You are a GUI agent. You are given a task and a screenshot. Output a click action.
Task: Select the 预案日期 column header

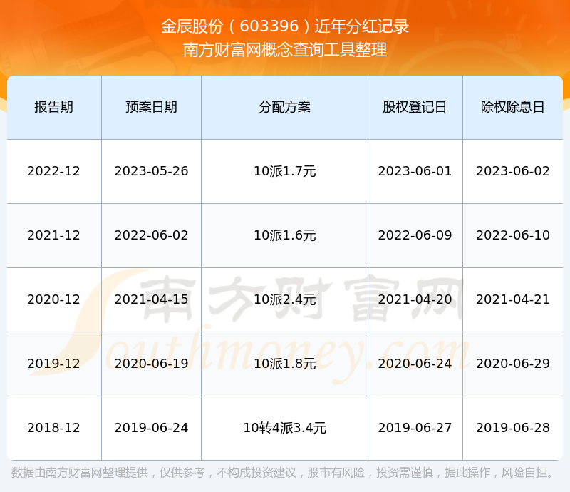[151, 107]
